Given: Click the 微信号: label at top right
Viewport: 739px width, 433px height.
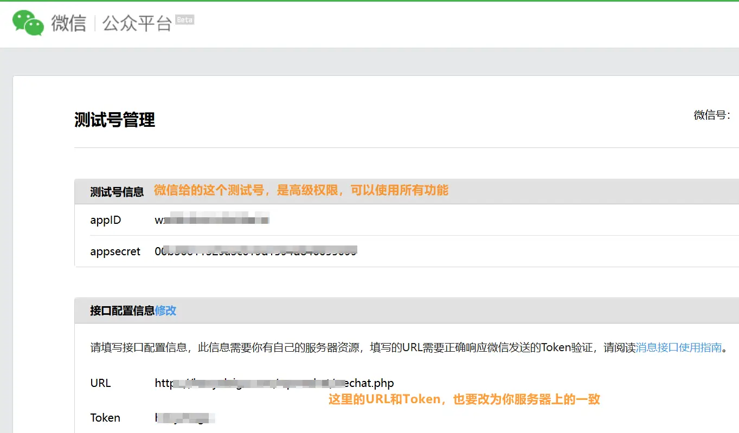Looking at the screenshot, I should click(x=712, y=115).
